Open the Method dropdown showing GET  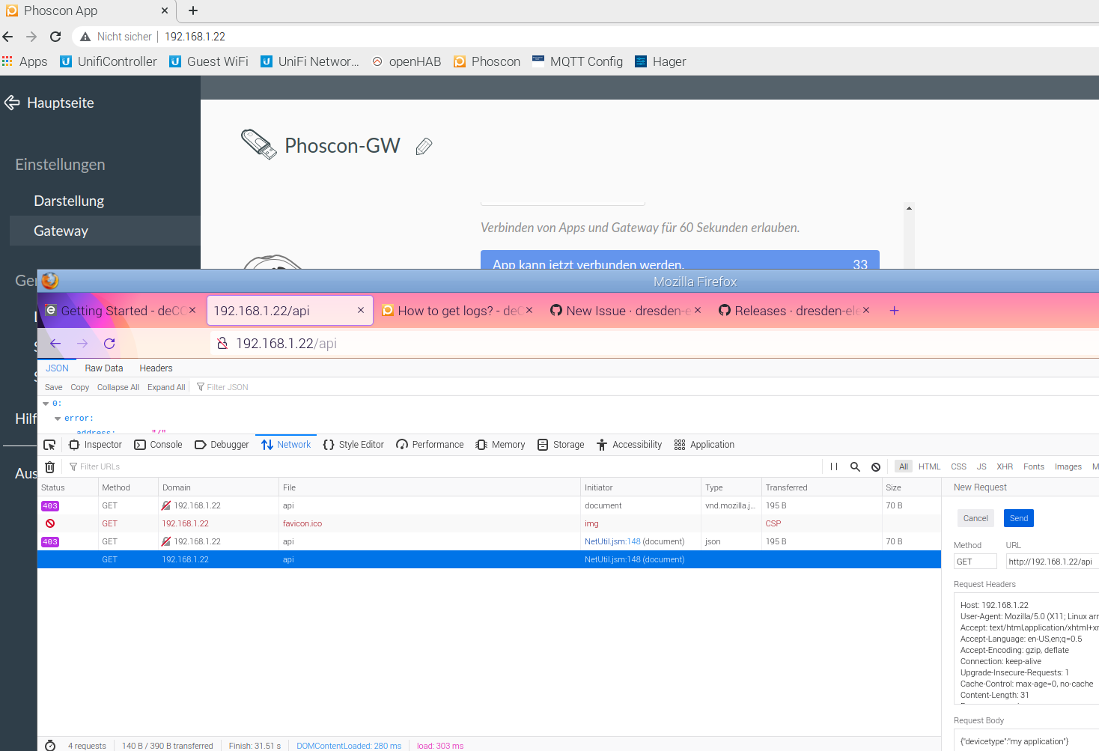[x=975, y=562]
